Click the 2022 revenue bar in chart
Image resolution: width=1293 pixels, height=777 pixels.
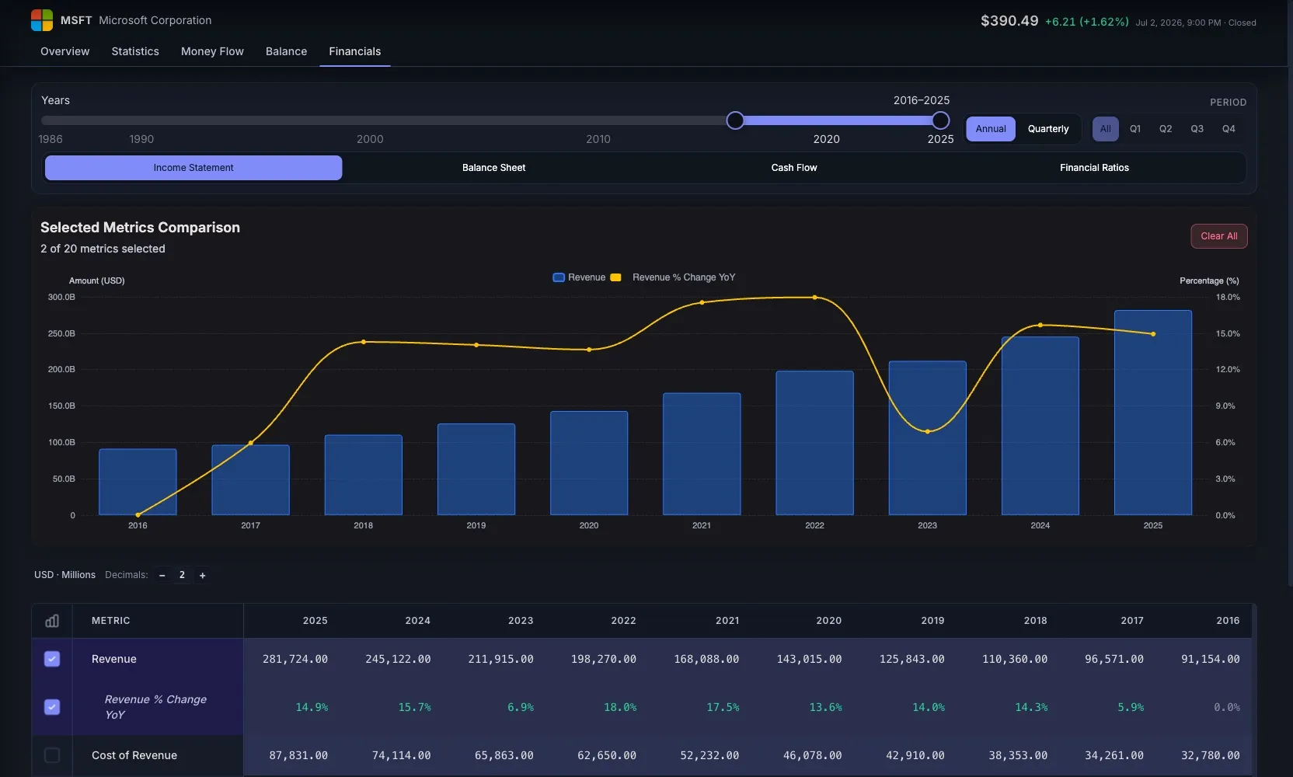(x=814, y=443)
